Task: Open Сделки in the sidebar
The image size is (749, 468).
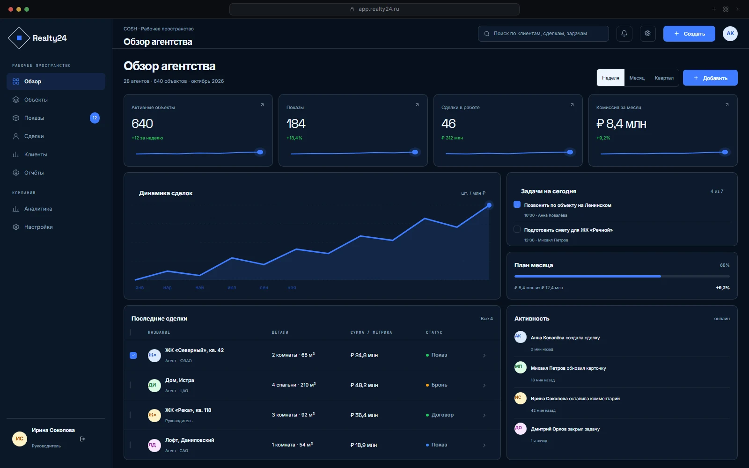Action: [x=56, y=136]
